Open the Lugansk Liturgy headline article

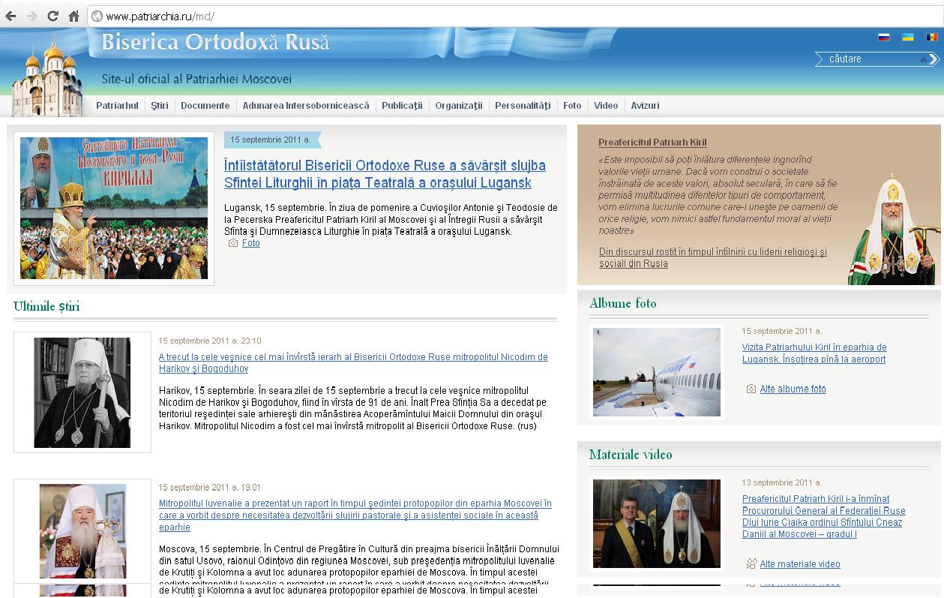[x=385, y=174]
